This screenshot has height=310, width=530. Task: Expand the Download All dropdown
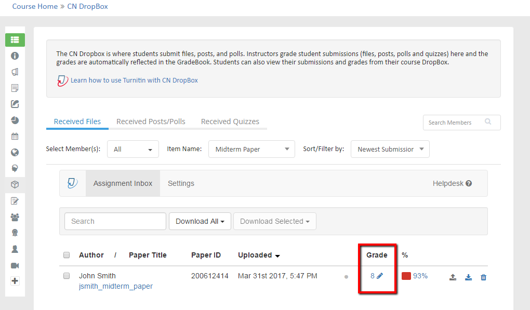click(200, 221)
